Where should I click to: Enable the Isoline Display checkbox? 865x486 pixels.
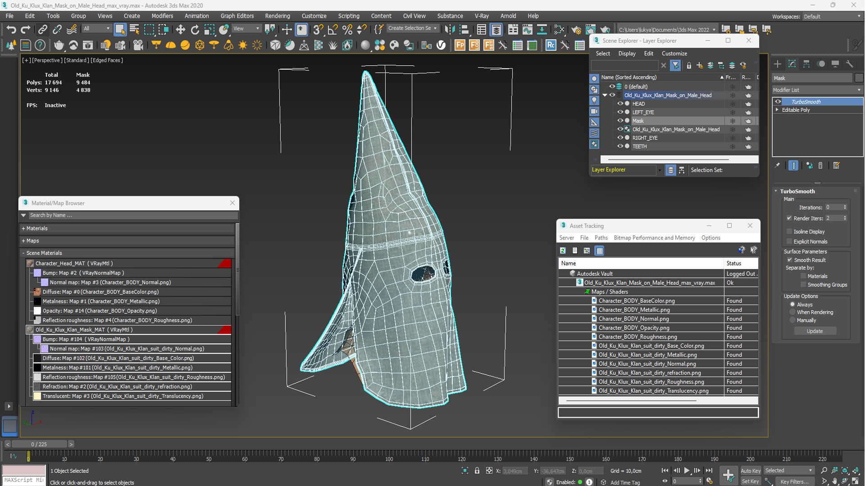coord(789,231)
